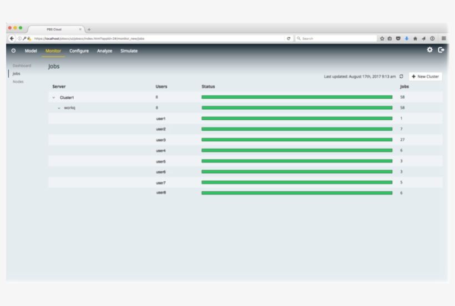Bookmark the page with the star icon
Viewport: 455px width, 306px height.
tap(382, 38)
